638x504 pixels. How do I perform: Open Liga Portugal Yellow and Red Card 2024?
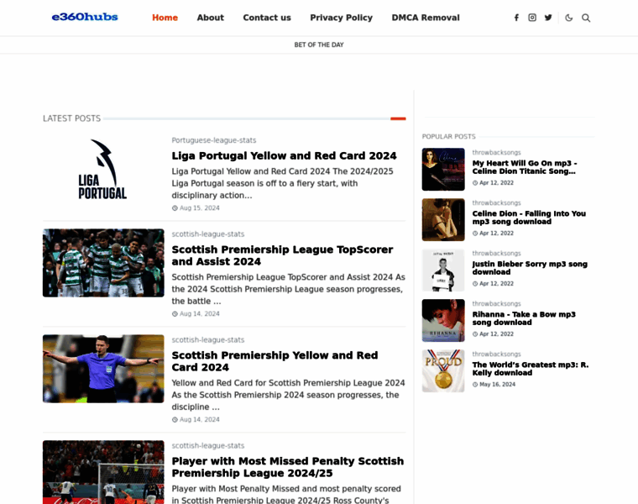coord(284,156)
